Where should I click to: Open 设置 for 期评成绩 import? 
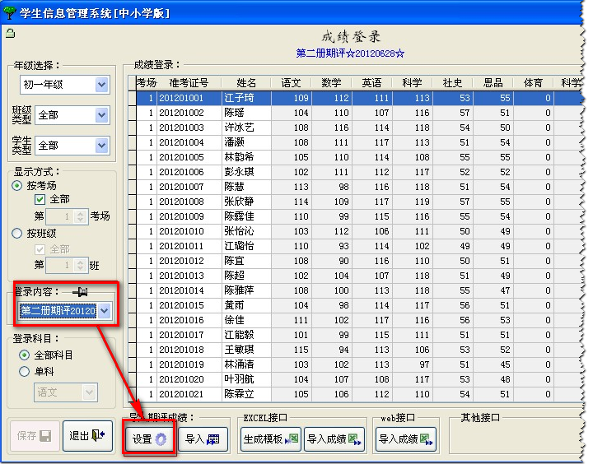(149, 439)
